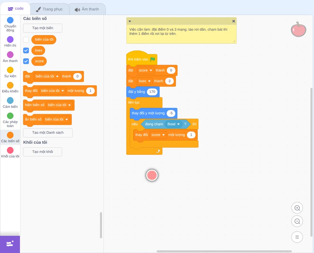The height and width of the screenshot is (253, 314).
Task: Collapse the yellow comment with its arrow
Action: [130, 21]
